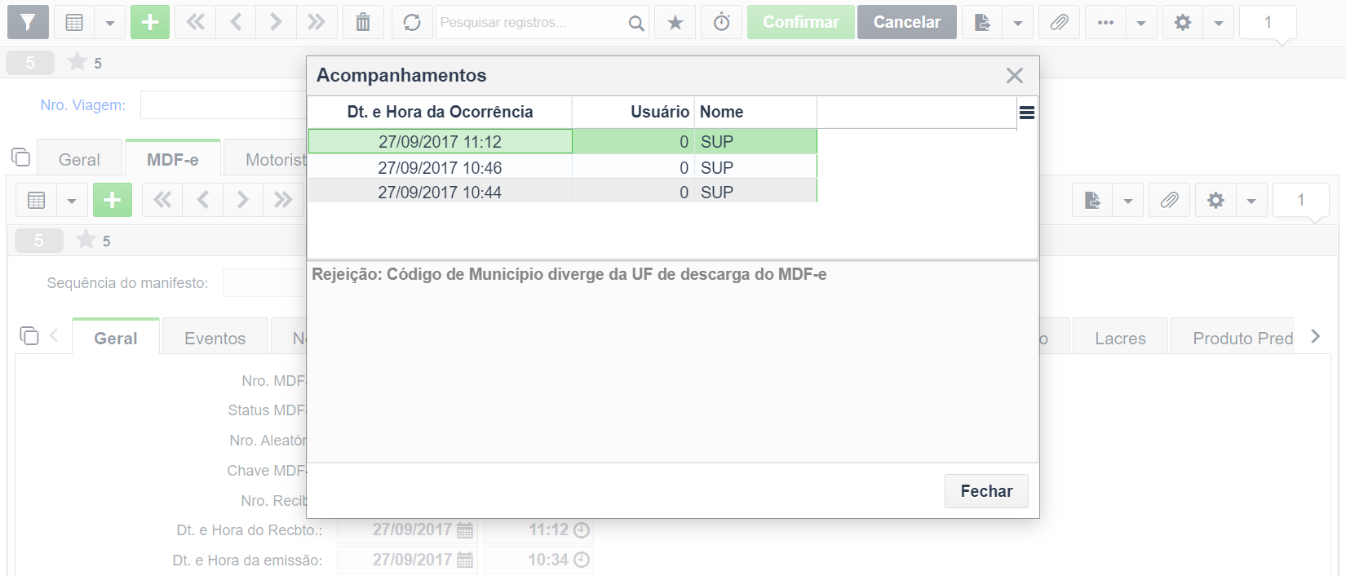This screenshot has height=576, width=1346.
Task: Expand grid view dropdown in top toolbar
Action: click(x=109, y=22)
